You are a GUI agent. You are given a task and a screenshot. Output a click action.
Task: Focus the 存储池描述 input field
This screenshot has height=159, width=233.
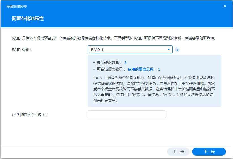click(x=127, y=114)
